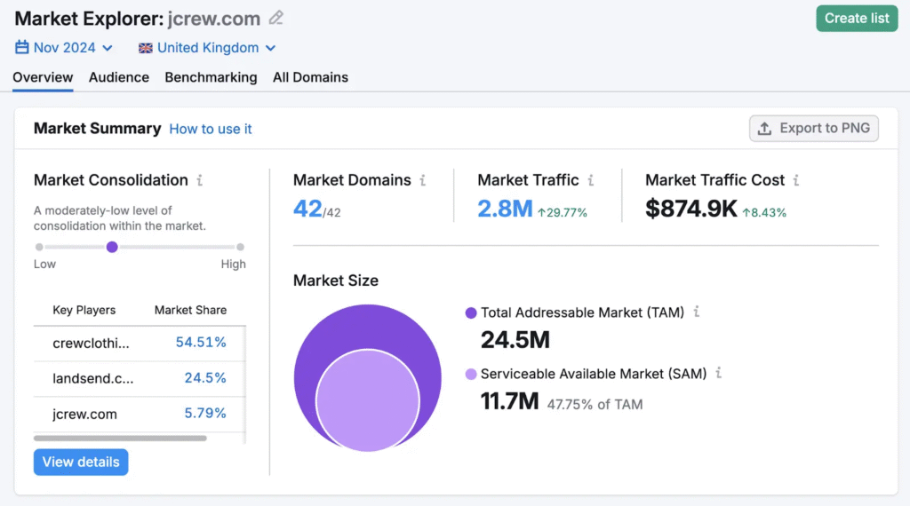This screenshot has width=910, height=506.
Task: Click the 29.77% traffic growth indicator
Action: 563,213
